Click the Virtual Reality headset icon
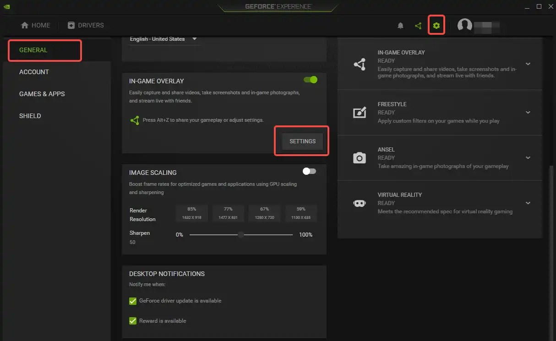Viewport: 556px width, 341px height. (360, 203)
